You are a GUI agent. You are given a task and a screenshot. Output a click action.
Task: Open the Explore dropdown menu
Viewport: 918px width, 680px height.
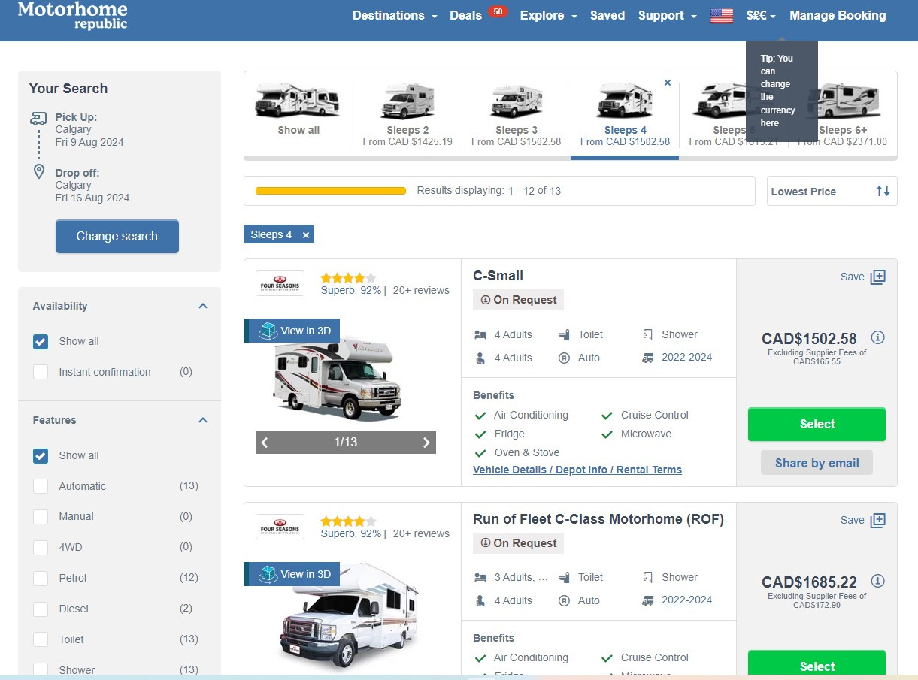coord(549,15)
